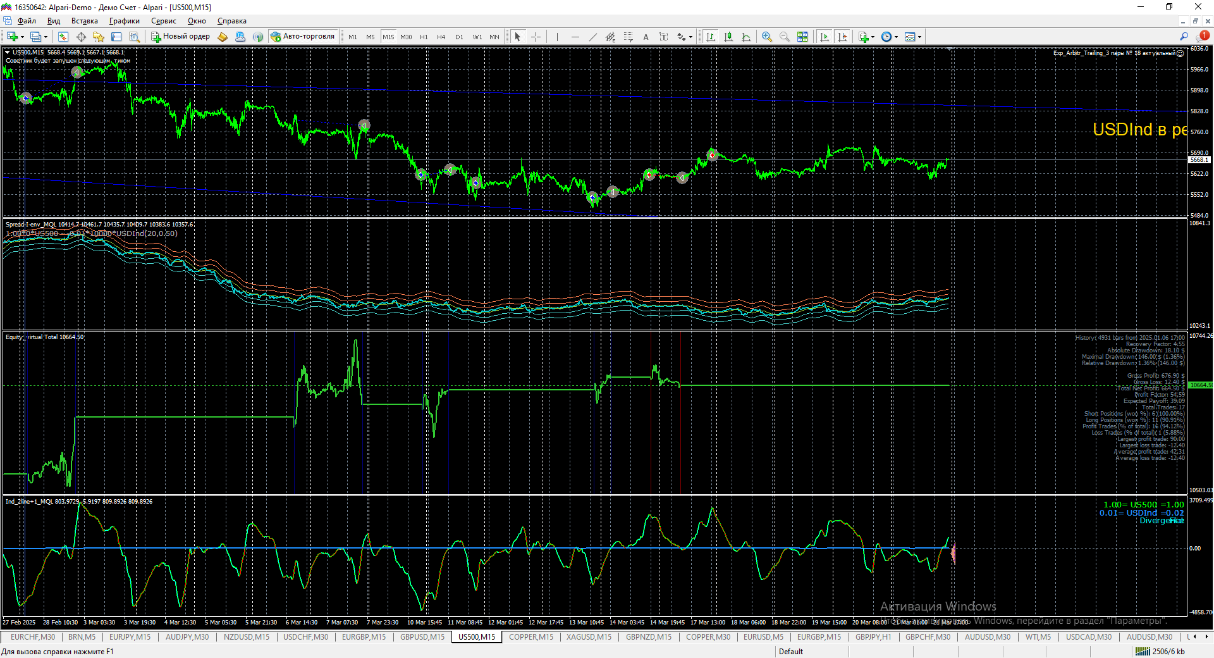The image size is (1214, 658).
Task: Show the Terminal window
Action: pos(116,37)
